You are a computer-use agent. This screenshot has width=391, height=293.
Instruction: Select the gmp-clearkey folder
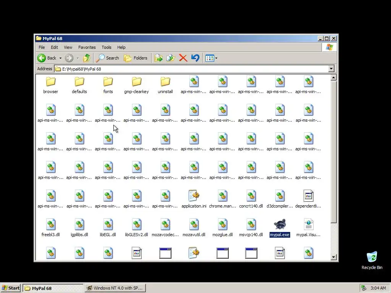(x=136, y=85)
